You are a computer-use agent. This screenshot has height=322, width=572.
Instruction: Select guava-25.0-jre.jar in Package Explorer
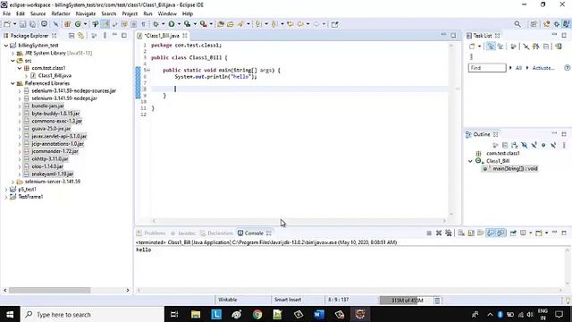tap(51, 129)
